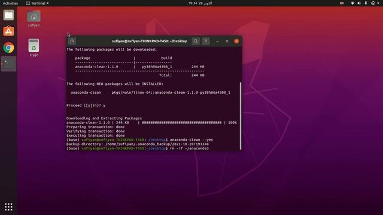This screenshot has width=383, height=215.
Task: Open the terminal hamburger menu
Action: point(206,41)
